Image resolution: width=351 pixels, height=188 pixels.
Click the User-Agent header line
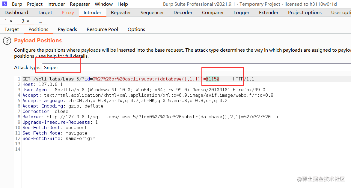click(x=144, y=90)
